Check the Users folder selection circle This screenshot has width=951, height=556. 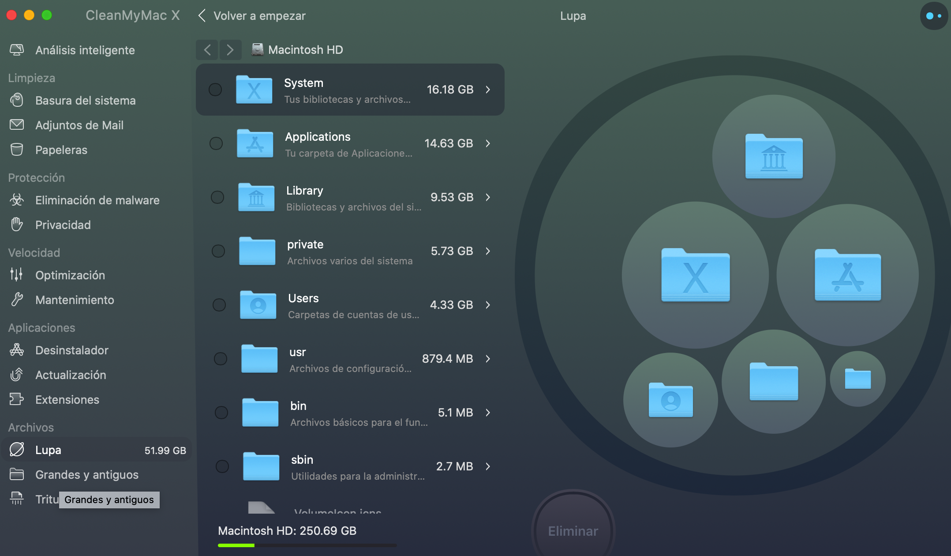219,305
